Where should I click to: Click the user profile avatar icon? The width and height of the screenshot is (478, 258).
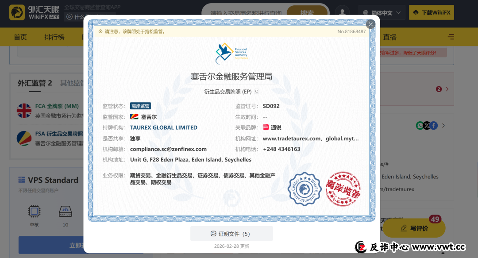(342, 12)
